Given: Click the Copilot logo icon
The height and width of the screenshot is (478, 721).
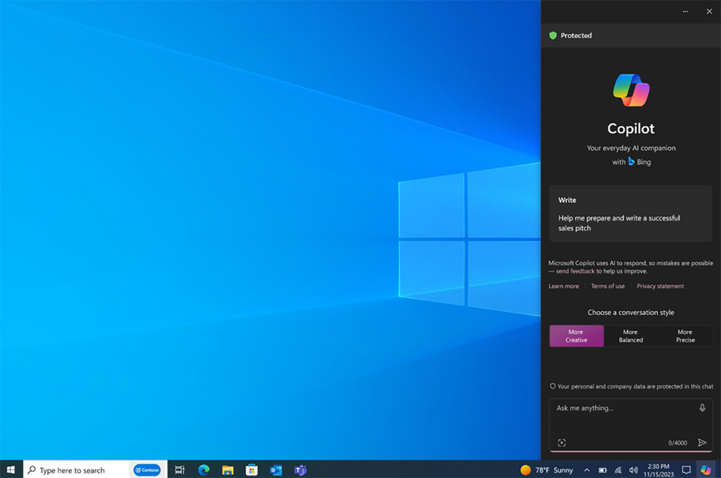Looking at the screenshot, I should 630,89.
